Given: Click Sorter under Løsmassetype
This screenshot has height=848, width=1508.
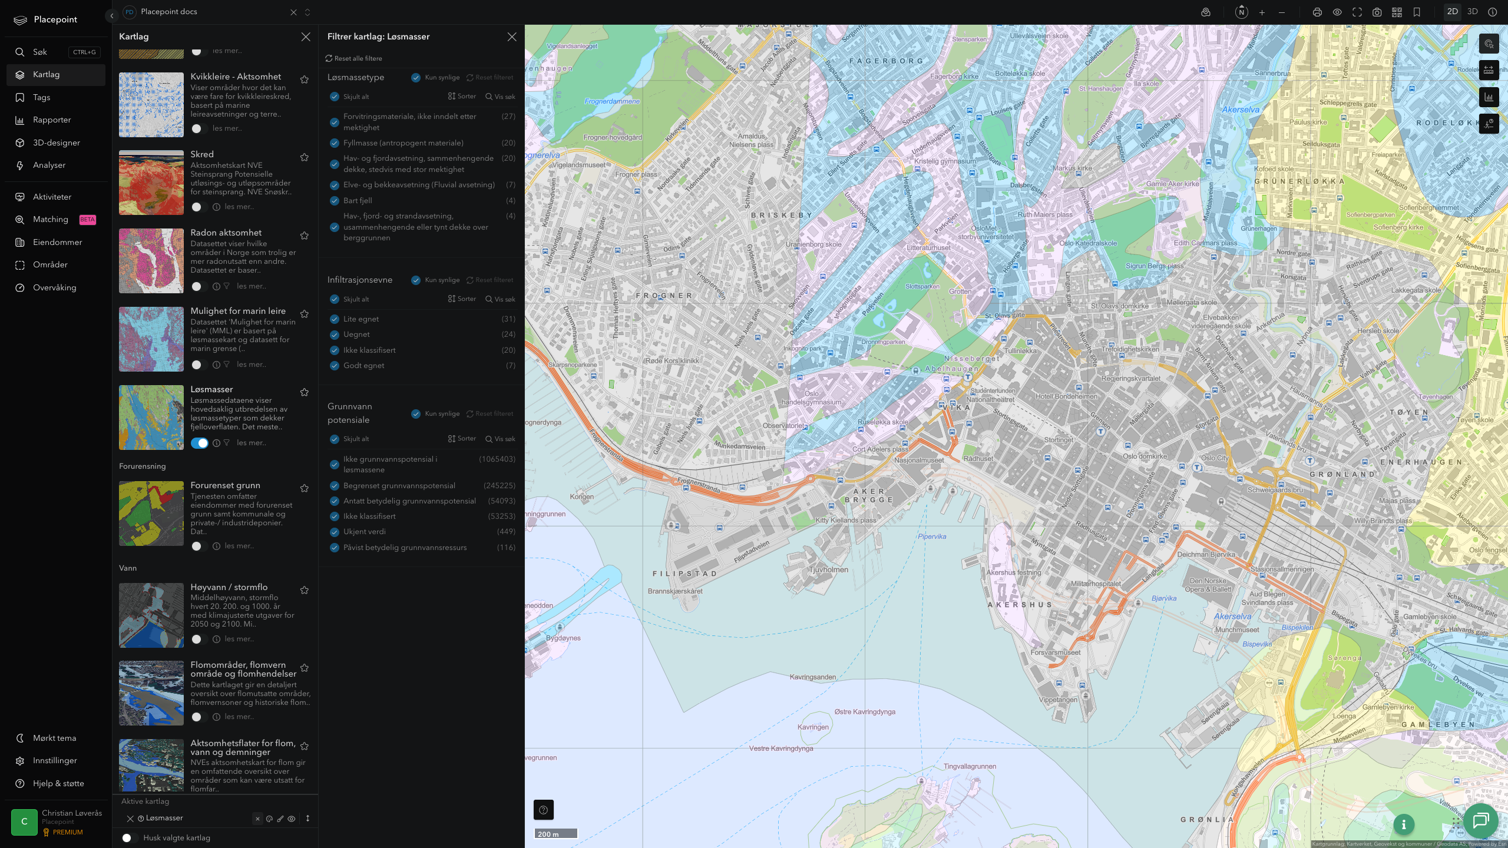Looking at the screenshot, I should [462, 97].
